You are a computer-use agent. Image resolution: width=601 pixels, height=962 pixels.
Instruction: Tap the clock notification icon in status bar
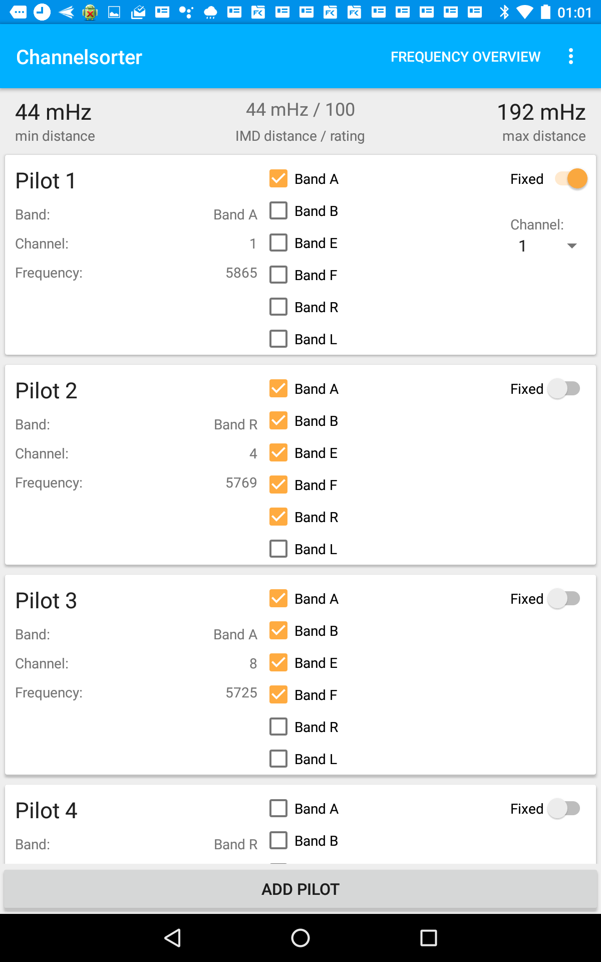point(42,12)
